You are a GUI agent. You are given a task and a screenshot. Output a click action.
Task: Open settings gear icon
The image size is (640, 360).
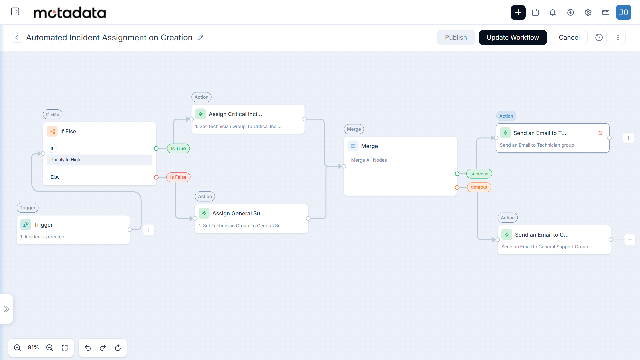[588, 12]
